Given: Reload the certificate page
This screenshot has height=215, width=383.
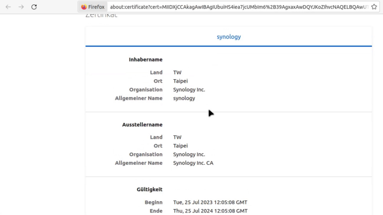Looking at the screenshot, I should (x=34, y=7).
